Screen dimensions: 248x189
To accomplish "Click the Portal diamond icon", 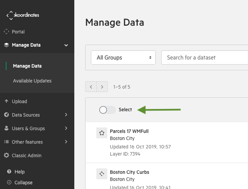I will tap(6, 32).
